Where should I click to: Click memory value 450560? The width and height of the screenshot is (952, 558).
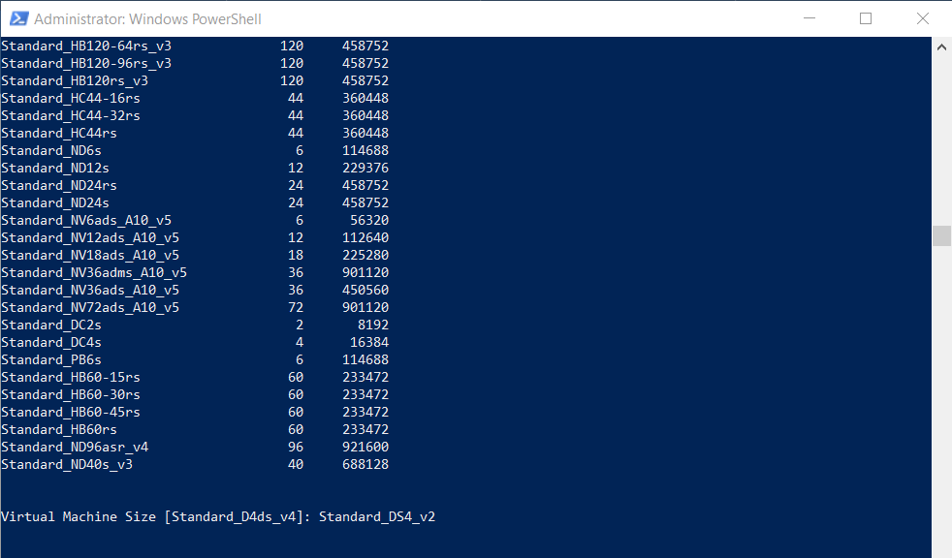coord(365,291)
